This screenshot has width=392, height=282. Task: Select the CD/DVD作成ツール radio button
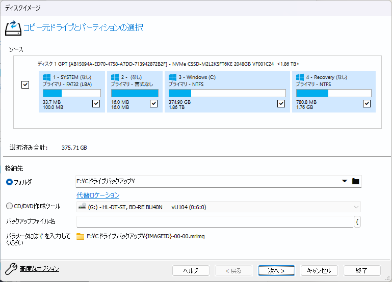pyautogui.click(x=9, y=206)
